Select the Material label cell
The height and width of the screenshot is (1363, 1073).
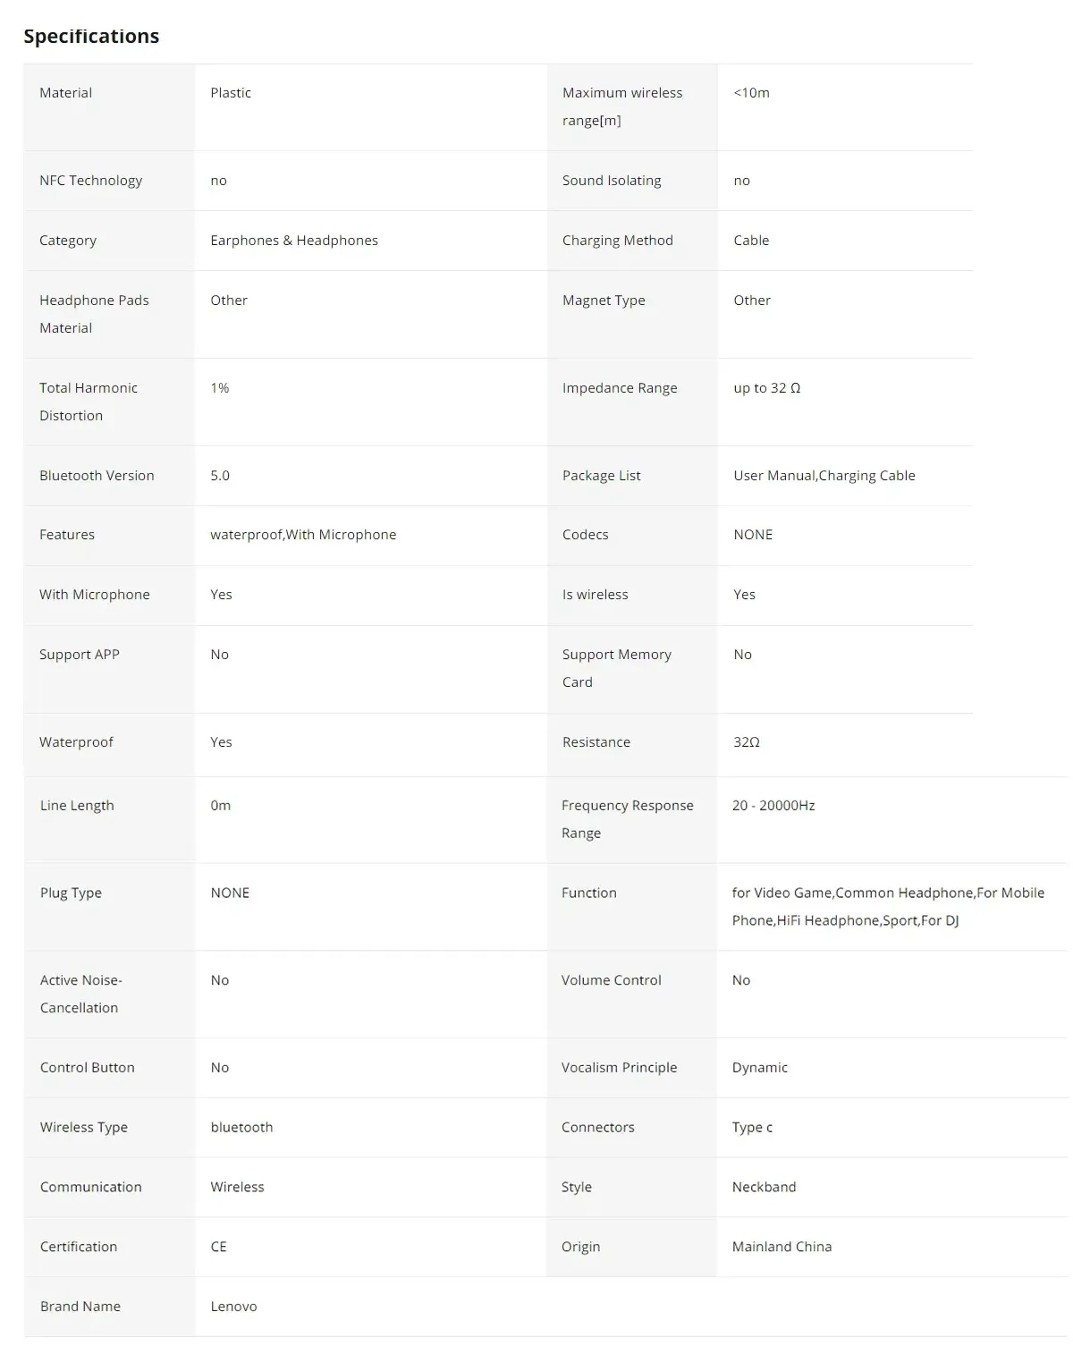tap(109, 107)
